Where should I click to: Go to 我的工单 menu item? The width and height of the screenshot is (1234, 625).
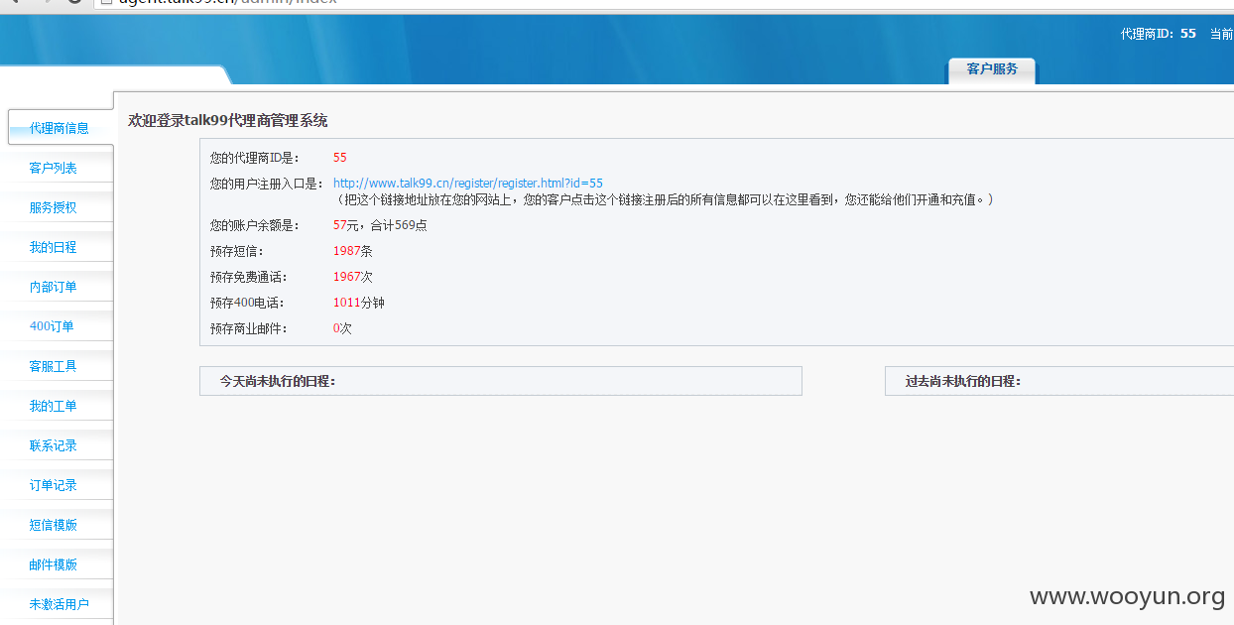pyautogui.click(x=54, y=406)
